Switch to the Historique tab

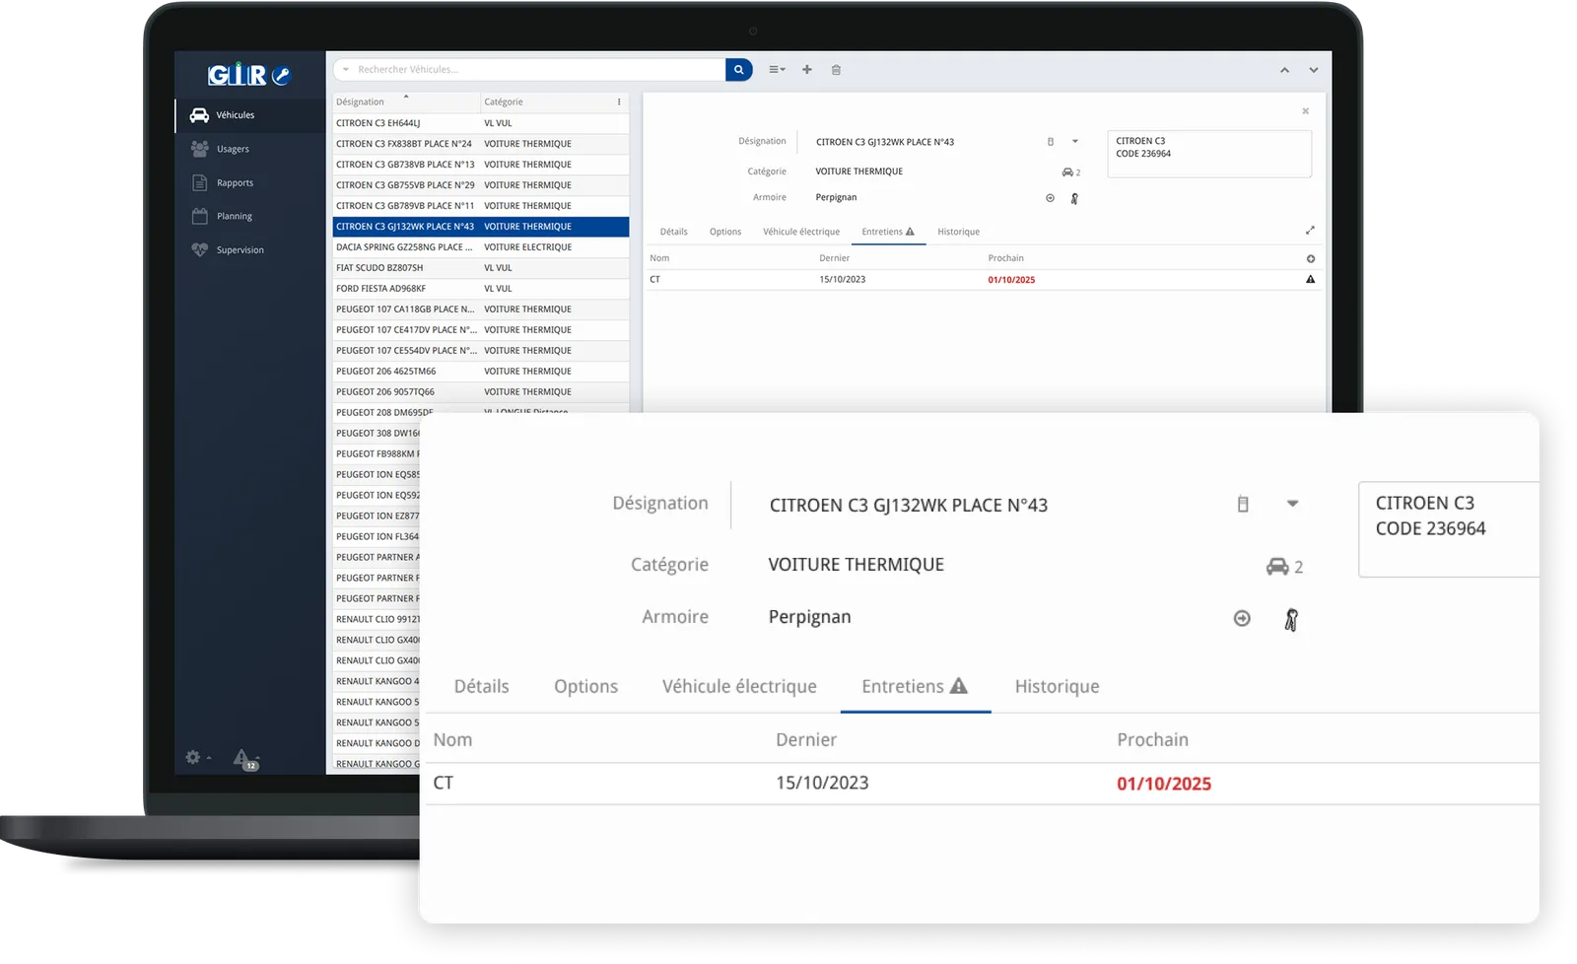[1056, 686]
